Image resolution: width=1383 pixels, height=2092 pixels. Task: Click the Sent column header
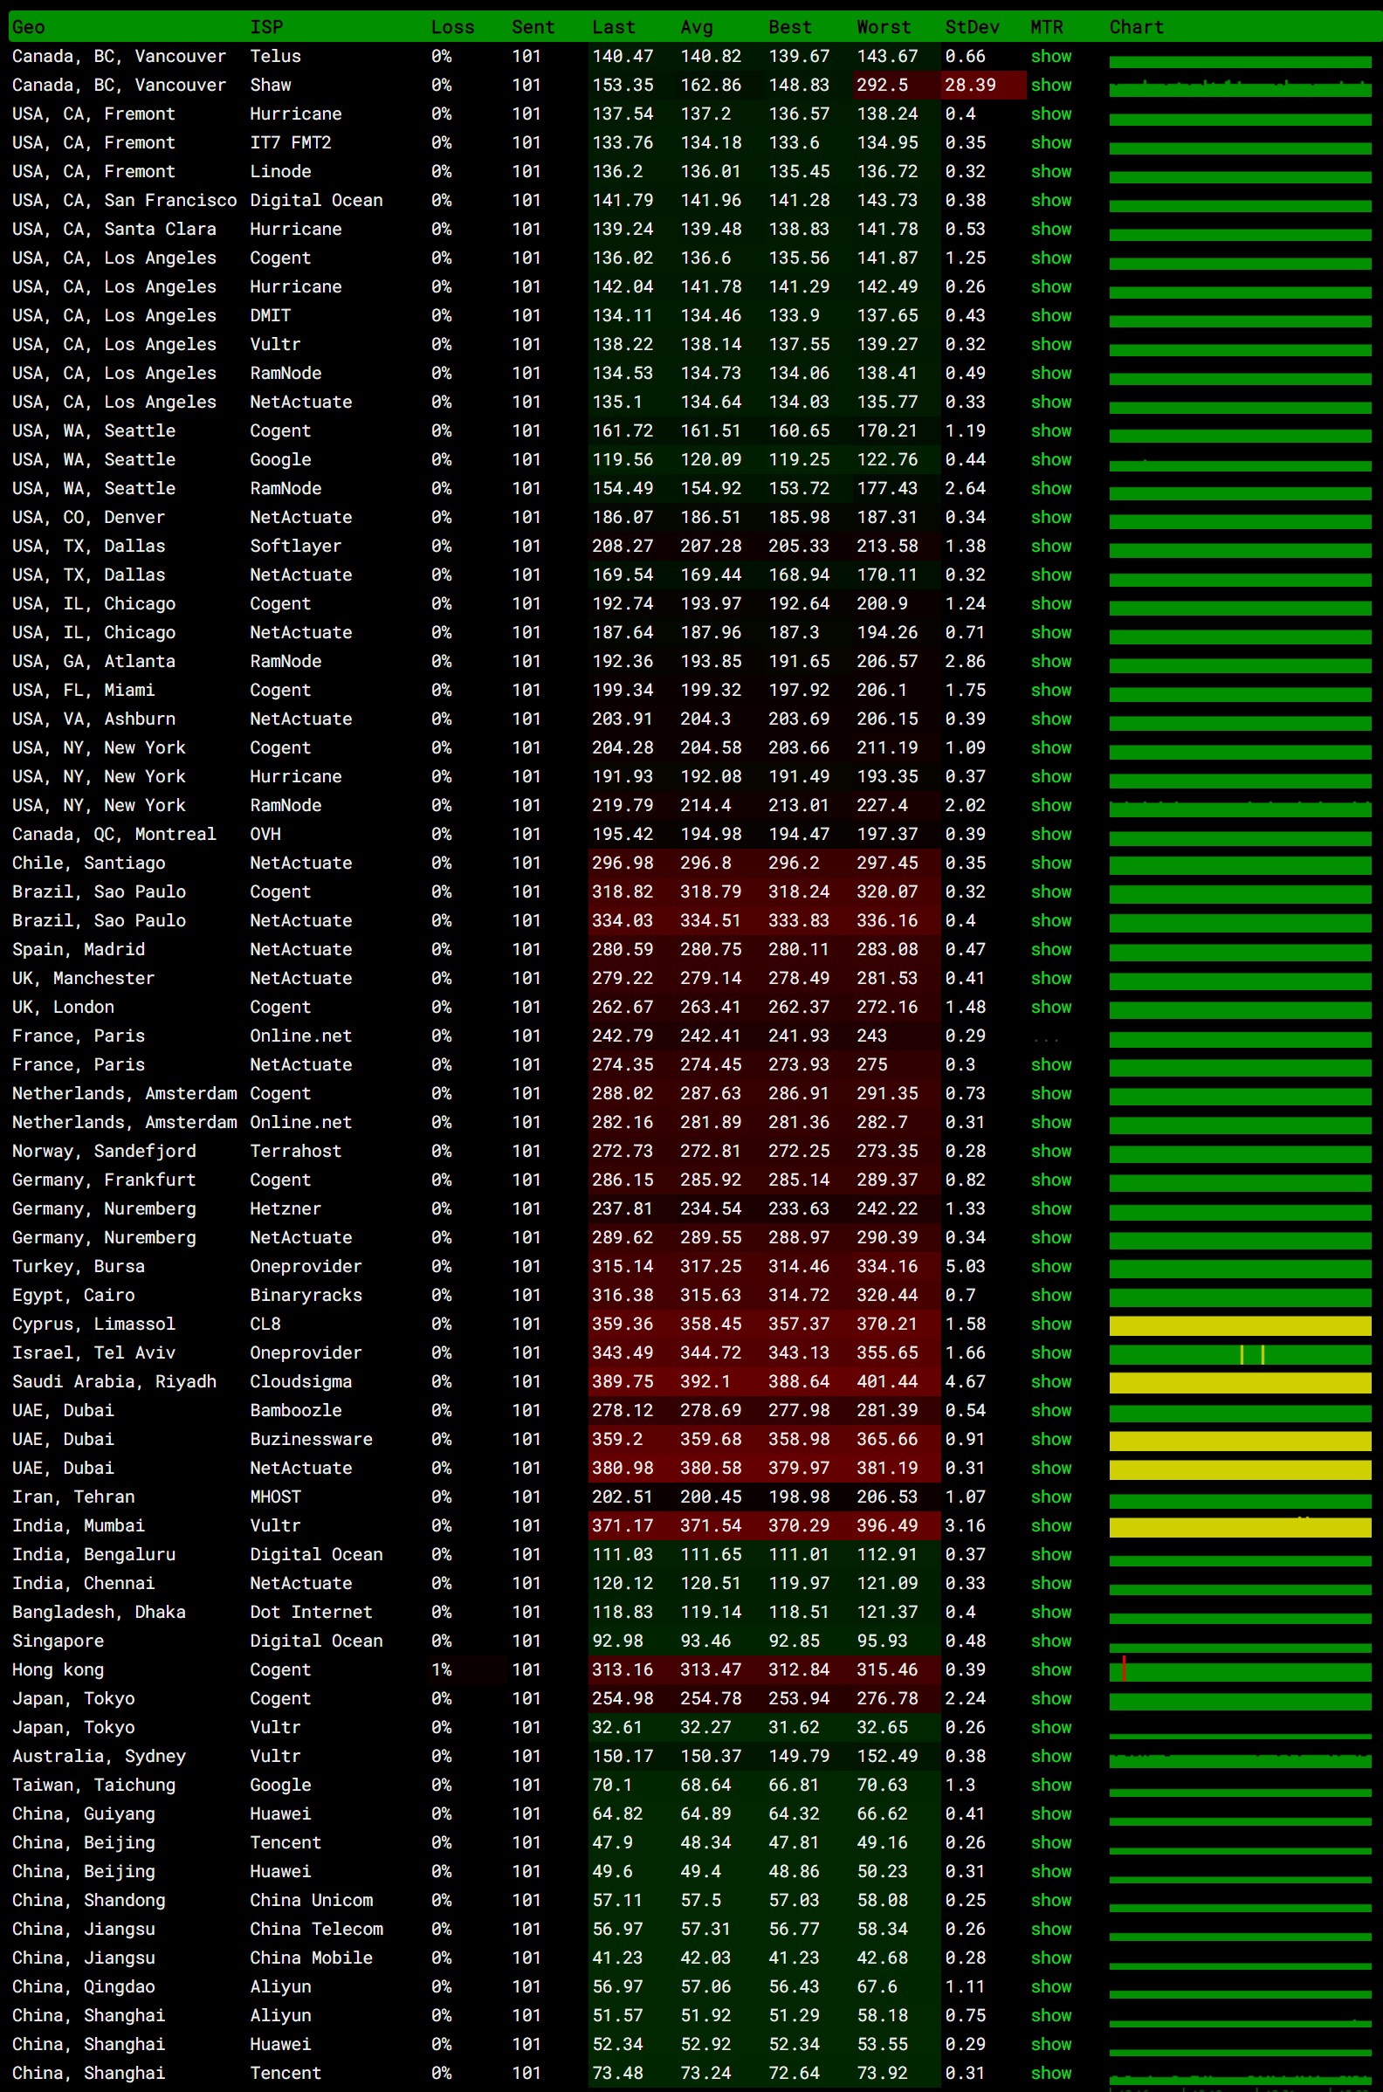[x=533, y=27]
